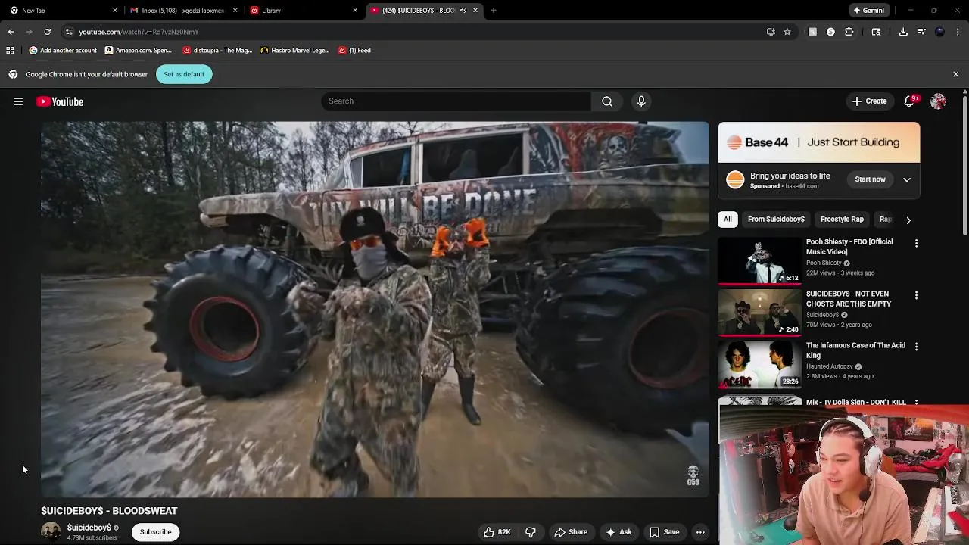
Task: Open Hasbro Marvel Legends bookmark
Action: point(294,51)
